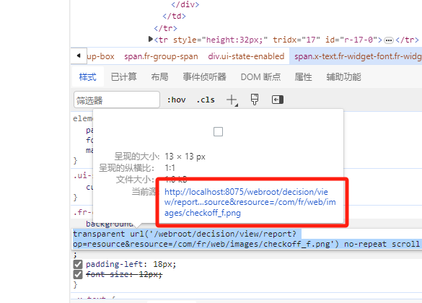Open the 事件侦听器 tab

(x=205, y=77)
